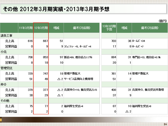Click the page number 16
168x126 pixels.
pyautogui.click(x=165, y=124)
